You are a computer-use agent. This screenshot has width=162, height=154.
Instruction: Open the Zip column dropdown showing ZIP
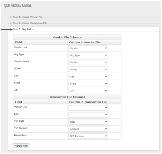pyautogui.click(x=88, y=91)
